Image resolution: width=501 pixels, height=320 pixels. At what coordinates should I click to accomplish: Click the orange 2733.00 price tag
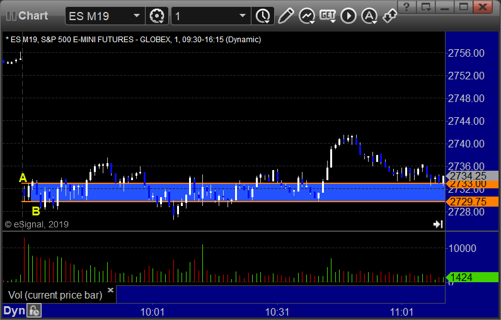(472, 185)
